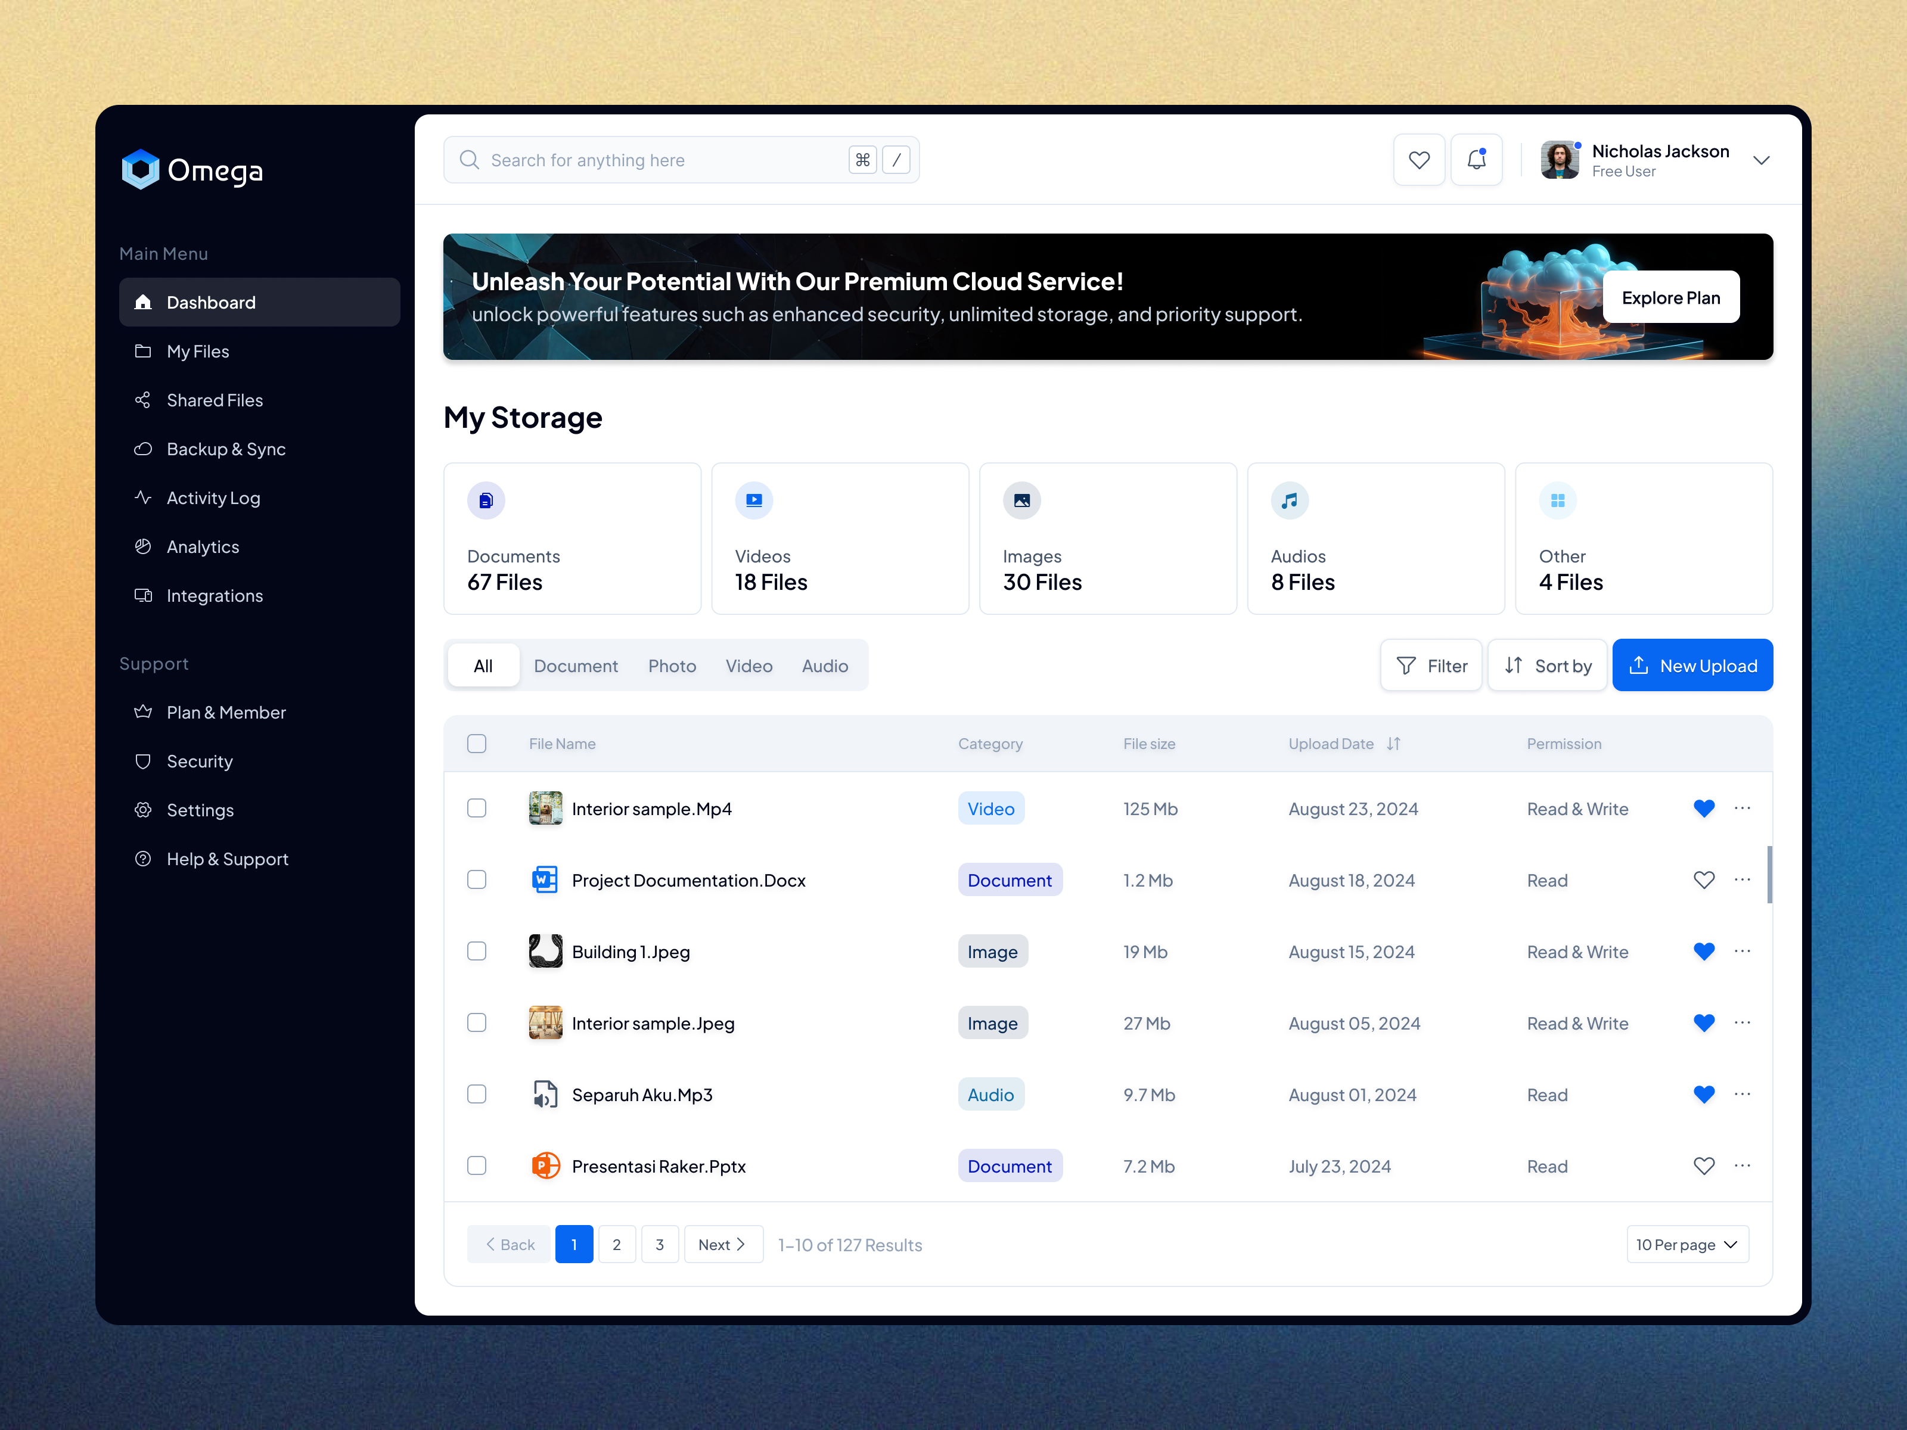Click the Documents storage card icon

pyautogui.click(x=486, y=500)
